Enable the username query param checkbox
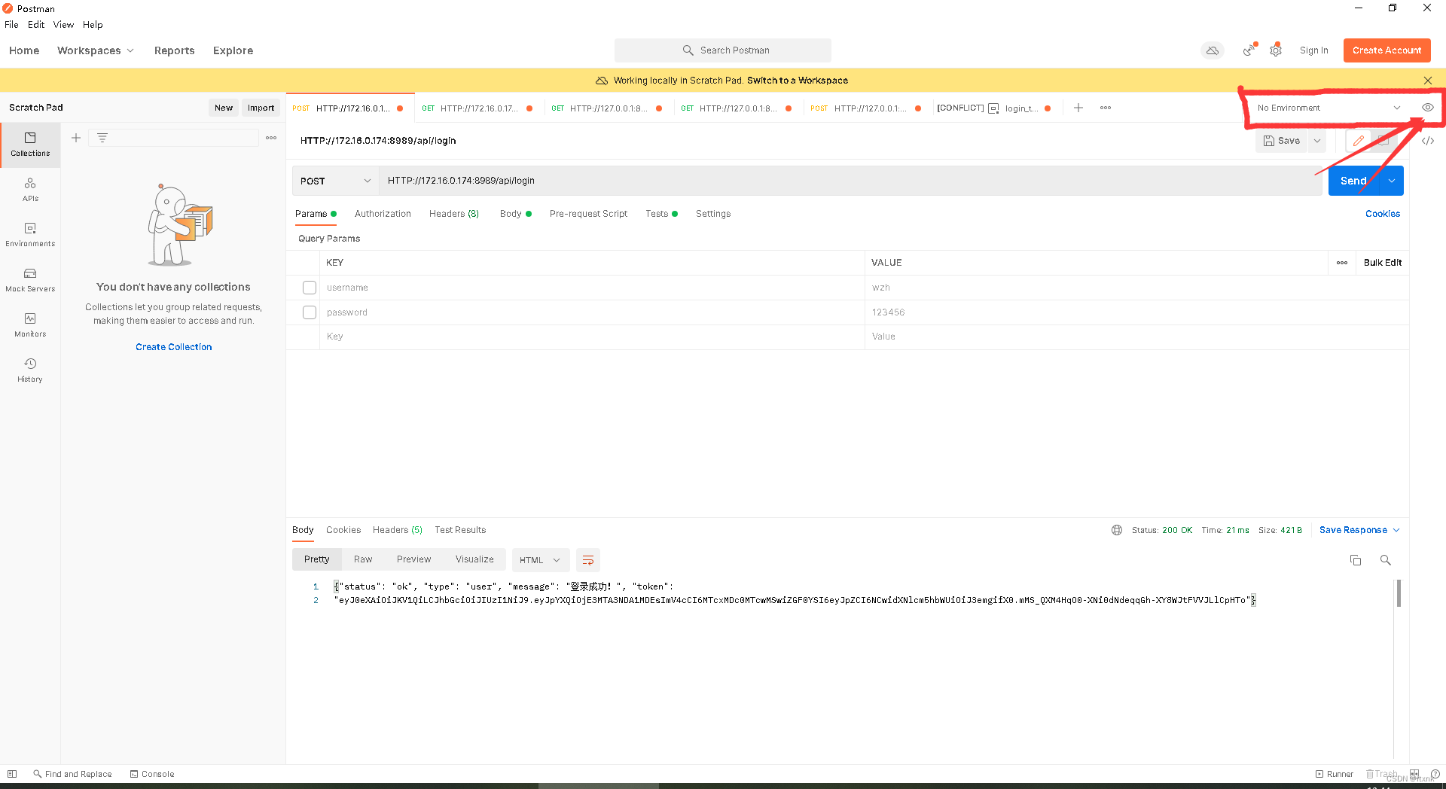The image size is (1446, 789). click(310, 288)
